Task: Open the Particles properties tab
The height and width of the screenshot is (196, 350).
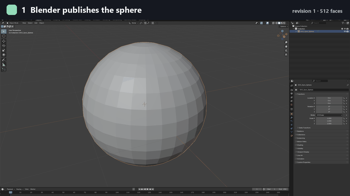Action: click(x=292, y=121)
